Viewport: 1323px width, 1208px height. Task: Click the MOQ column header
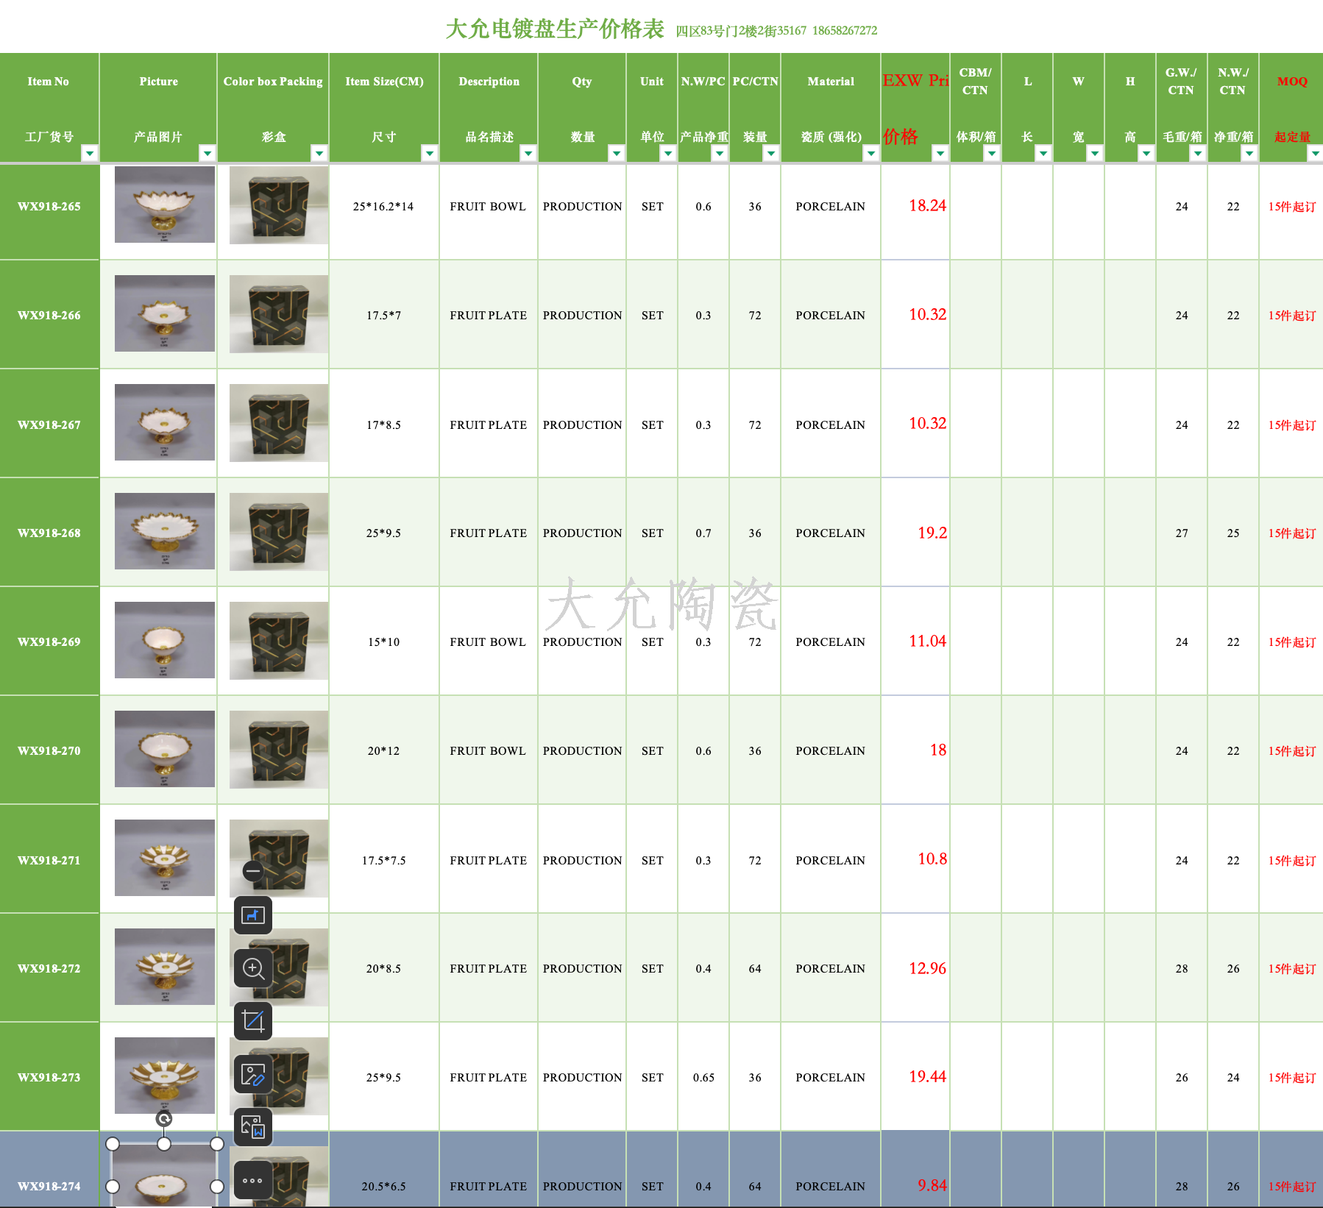click(1291, 82)
